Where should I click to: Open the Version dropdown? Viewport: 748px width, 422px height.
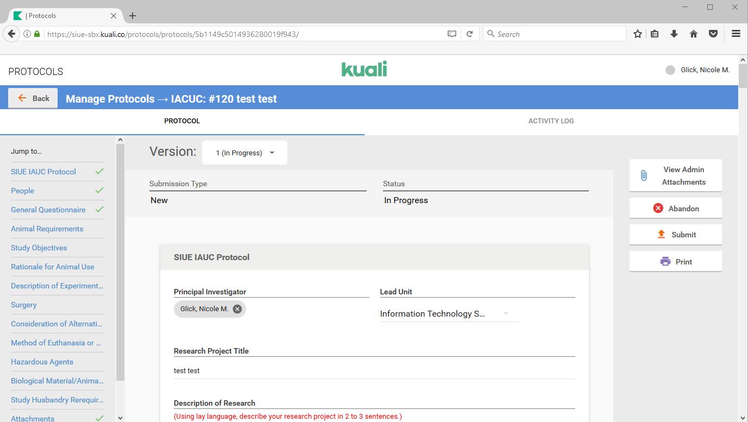[245, 153]
